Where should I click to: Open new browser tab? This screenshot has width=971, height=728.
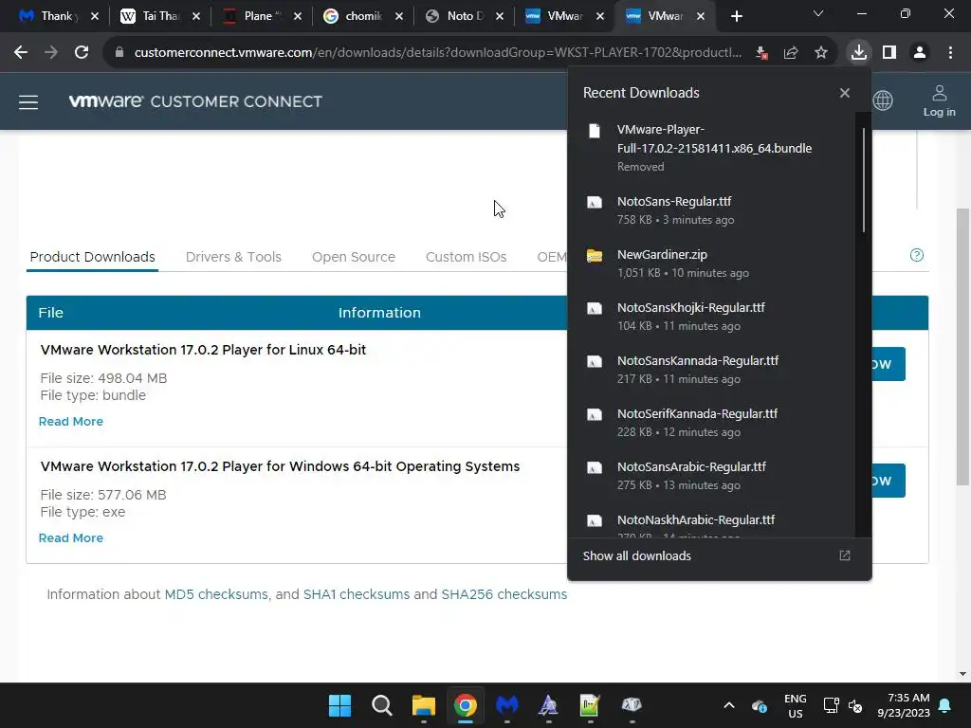tap(736, 16)
